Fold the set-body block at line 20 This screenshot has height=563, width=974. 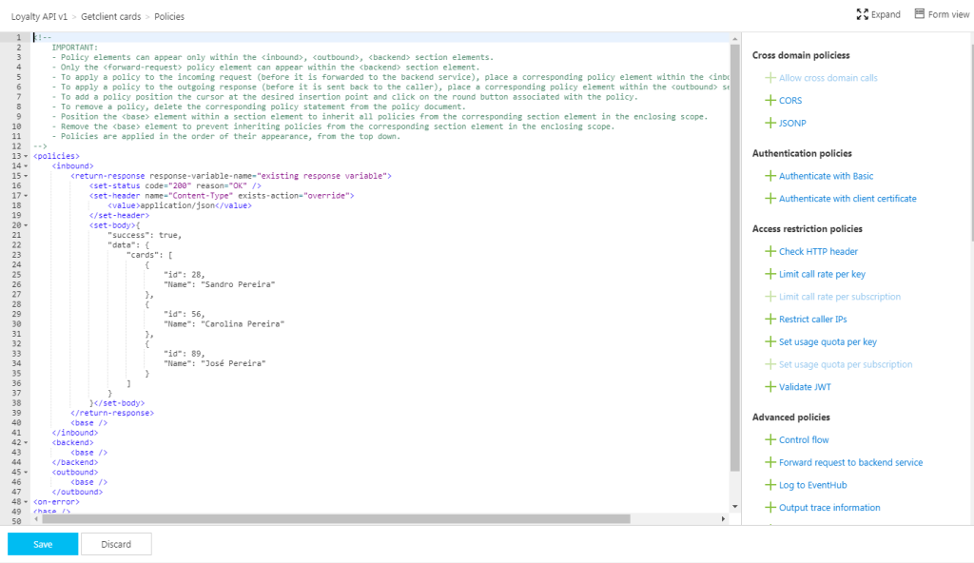click(x=25, y=225)
